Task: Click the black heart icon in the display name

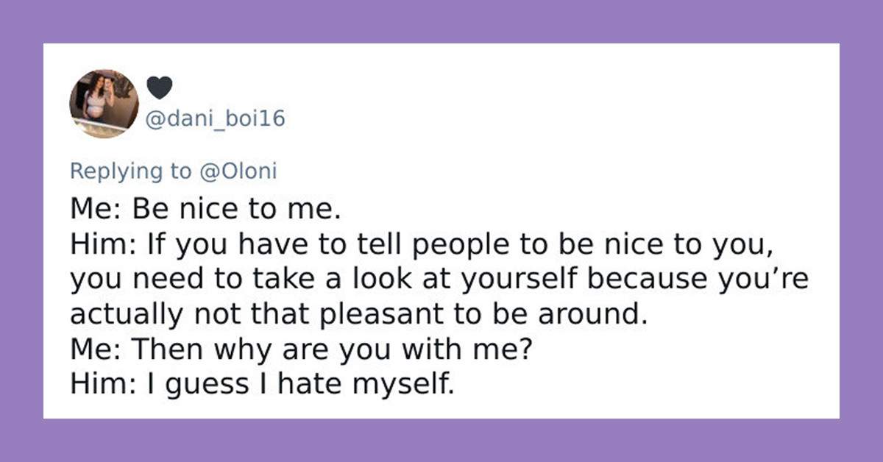Action: (160, 86)
